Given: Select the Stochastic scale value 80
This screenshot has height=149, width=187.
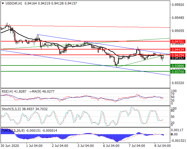Looking at the screenshot, I should [x=173, y=111].
